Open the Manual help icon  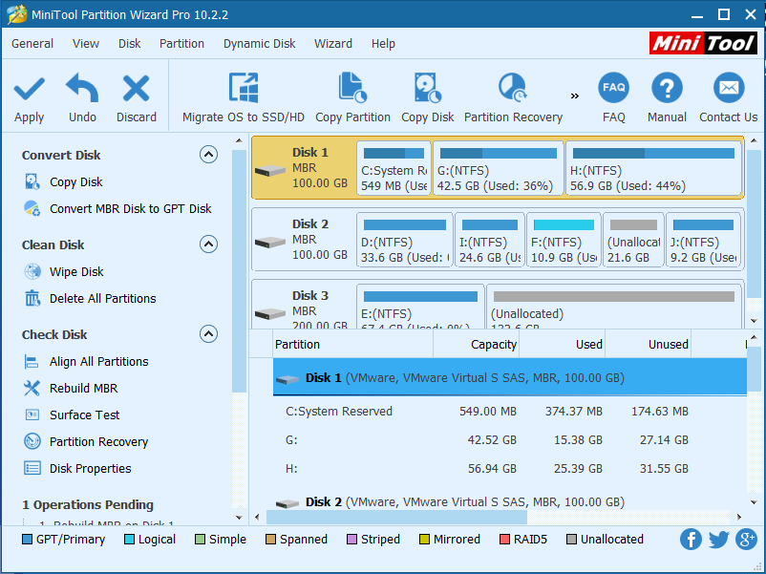point(667,88)
